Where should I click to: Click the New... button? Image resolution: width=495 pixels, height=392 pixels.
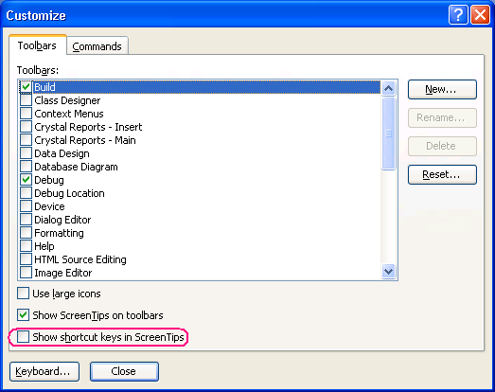click(442, 89)
